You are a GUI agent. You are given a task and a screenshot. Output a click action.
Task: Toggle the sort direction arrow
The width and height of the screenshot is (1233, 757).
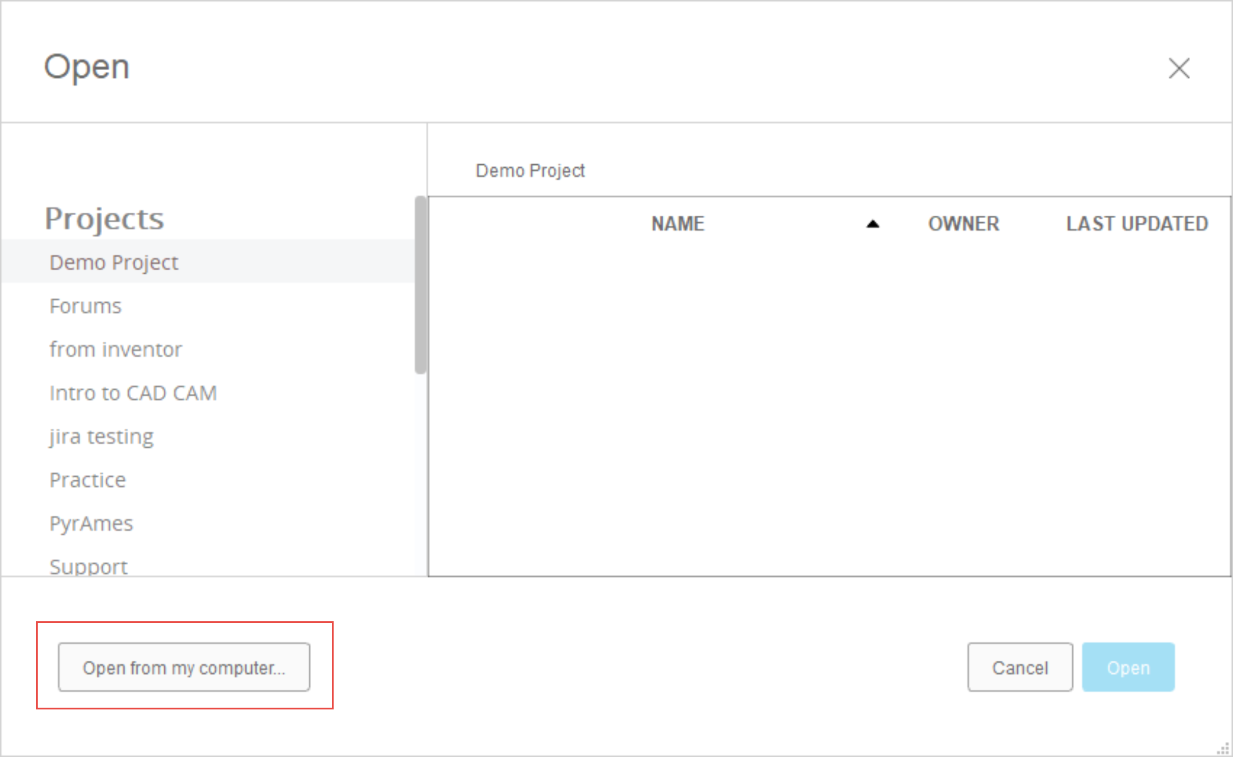872,224
